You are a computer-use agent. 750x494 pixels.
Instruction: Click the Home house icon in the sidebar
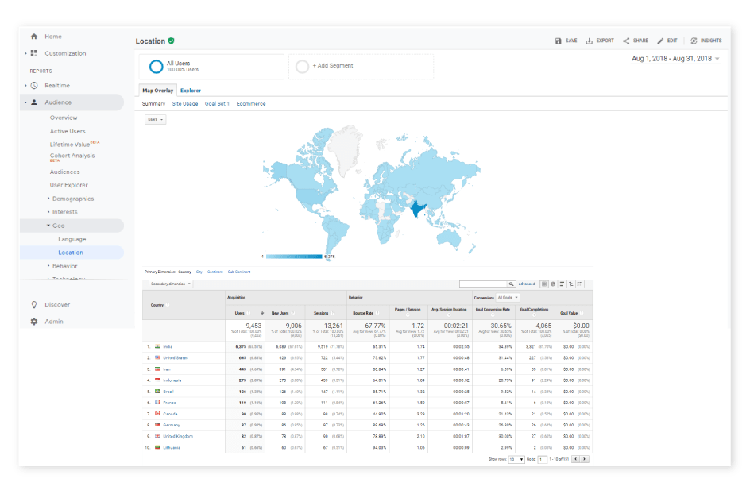(34, 37)
